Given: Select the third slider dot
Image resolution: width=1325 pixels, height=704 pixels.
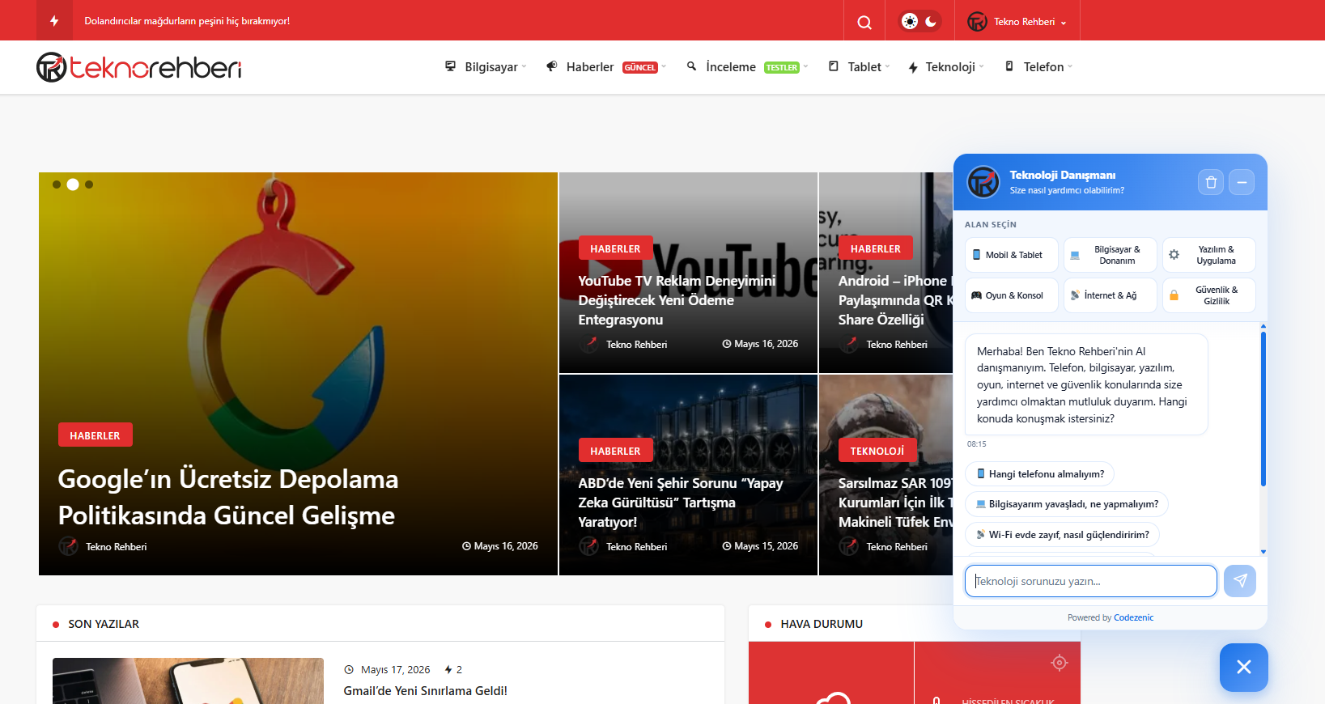Looking at the screenshot, I should (x=89, y=184).
